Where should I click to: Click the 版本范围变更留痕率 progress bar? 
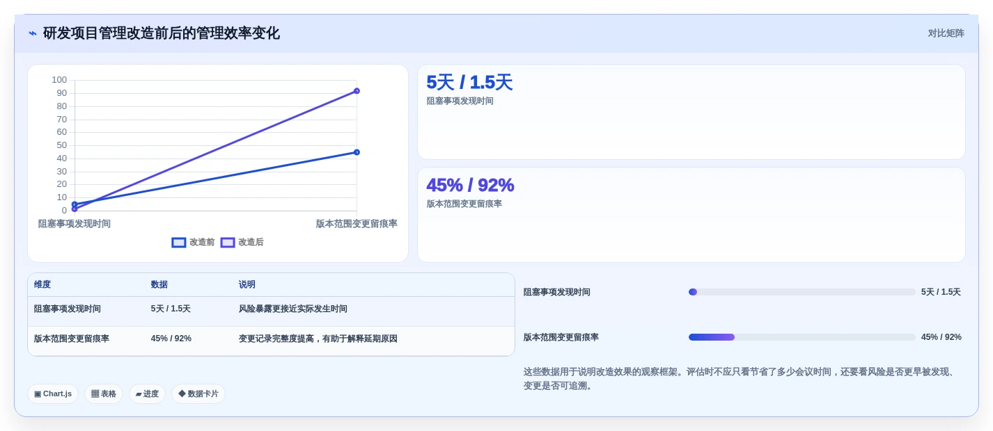point(802,337)
